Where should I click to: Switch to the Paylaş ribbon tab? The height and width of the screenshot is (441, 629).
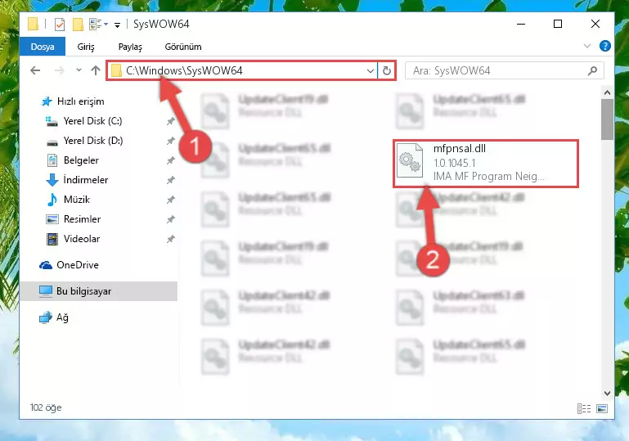point(130,47)
